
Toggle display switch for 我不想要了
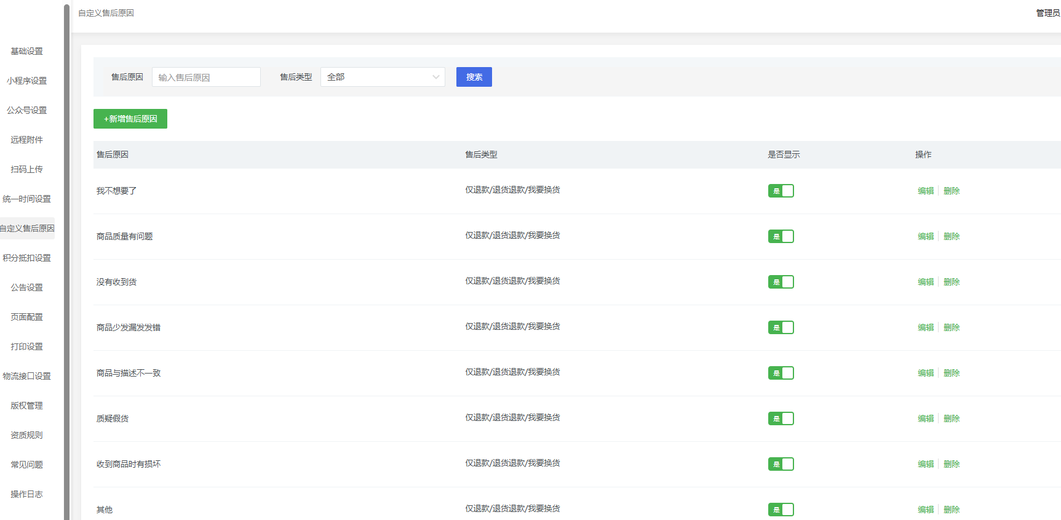pos(781,191)
